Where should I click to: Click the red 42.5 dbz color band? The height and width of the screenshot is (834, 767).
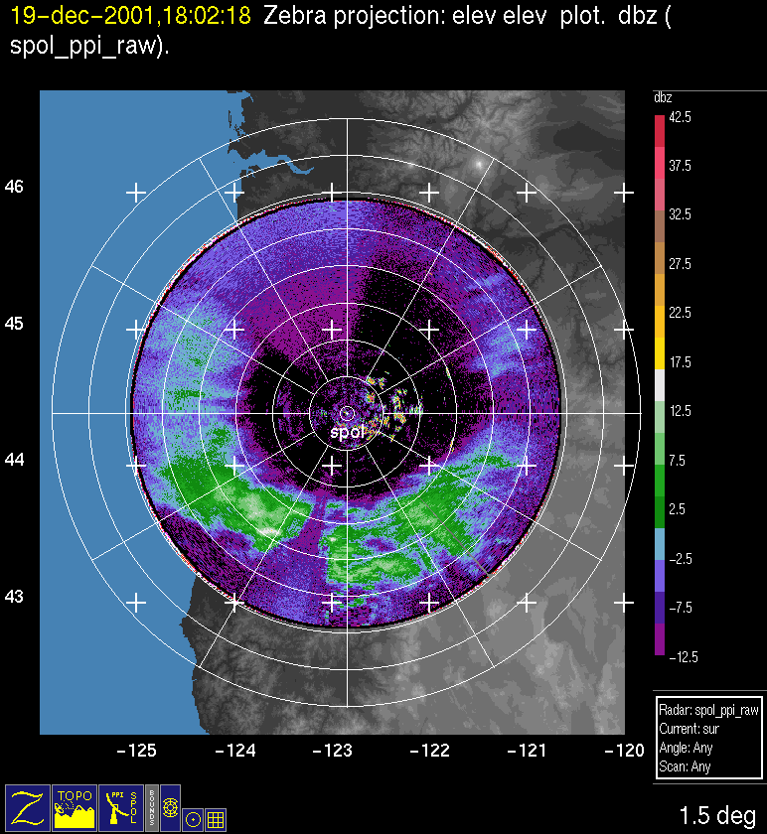point(660,129)
